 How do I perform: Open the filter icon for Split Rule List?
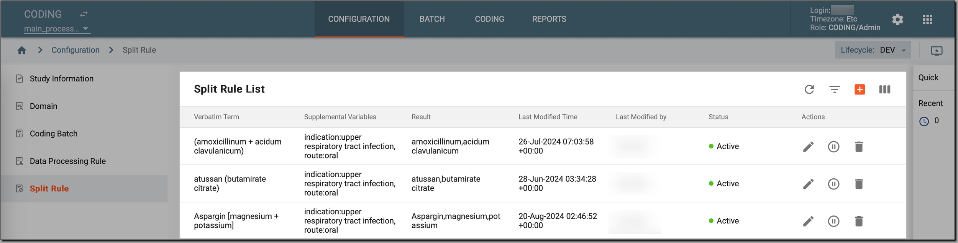834,90
